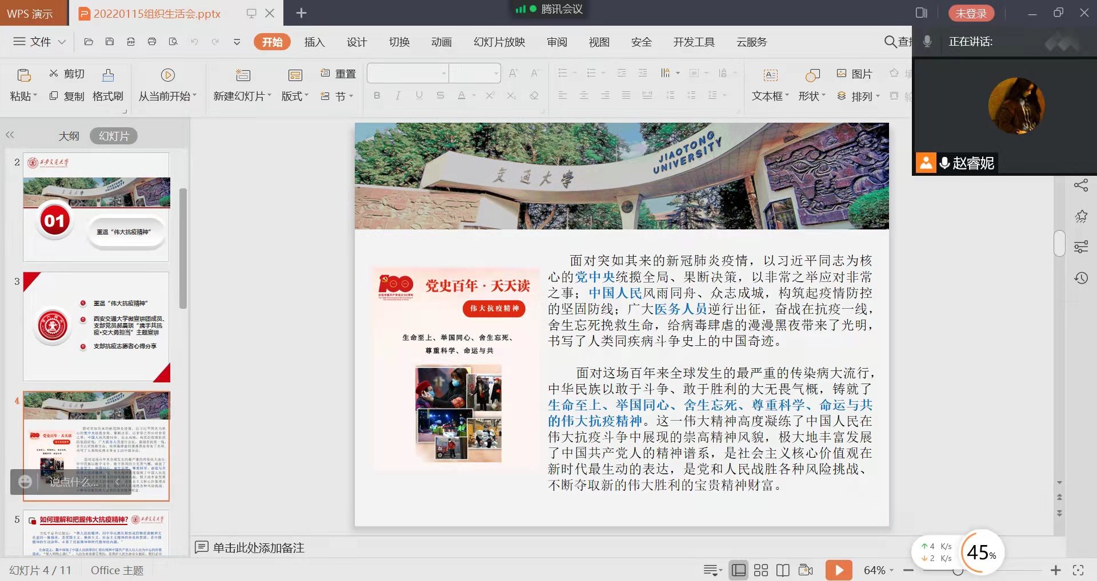Viewport: 1097px width, 581px height.
Task: Select the Slides (幻灯片) sidebar toggle
Action: pos(114,136)
